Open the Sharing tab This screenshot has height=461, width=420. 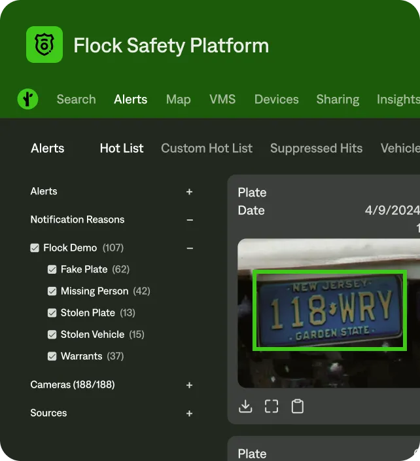coord(338,100)
